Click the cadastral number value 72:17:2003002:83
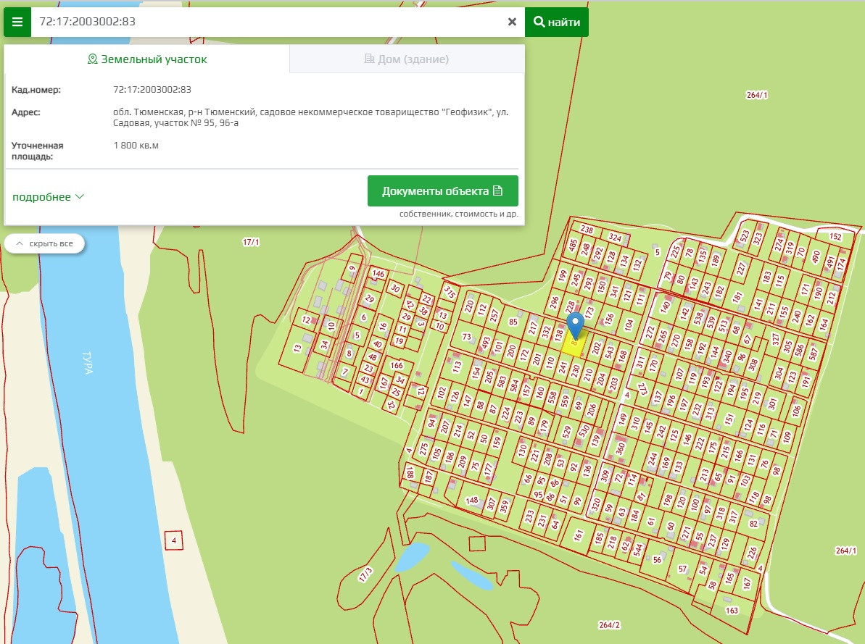This screenshot has height=644, width=865. 152,89
